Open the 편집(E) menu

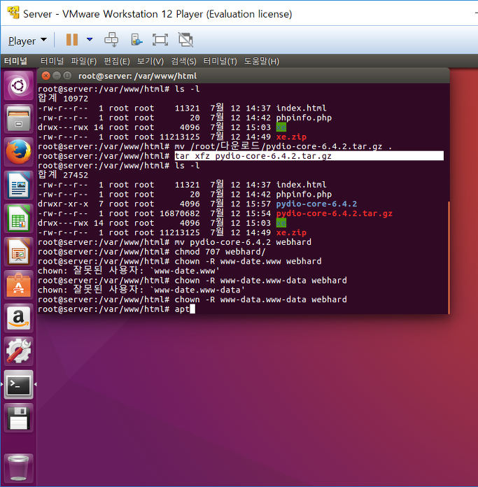tap(117, 61)
